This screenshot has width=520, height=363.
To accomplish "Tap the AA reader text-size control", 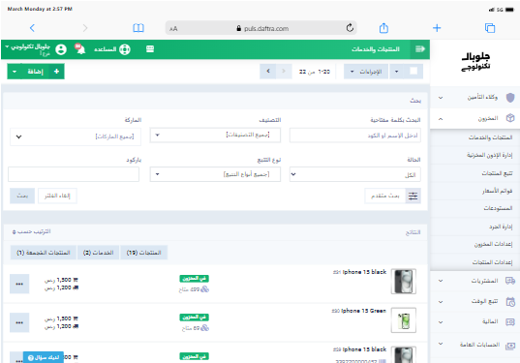I will pyautogui.click(x=173, y=29).
